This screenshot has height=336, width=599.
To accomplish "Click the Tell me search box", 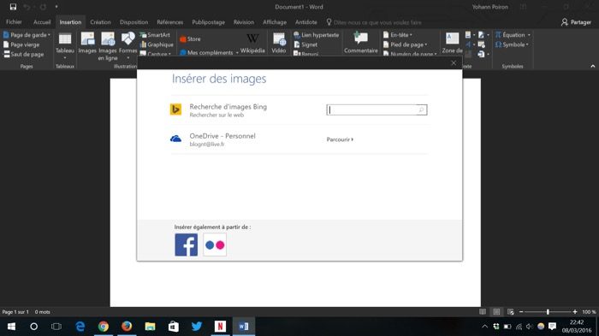I will click(374, 22).
